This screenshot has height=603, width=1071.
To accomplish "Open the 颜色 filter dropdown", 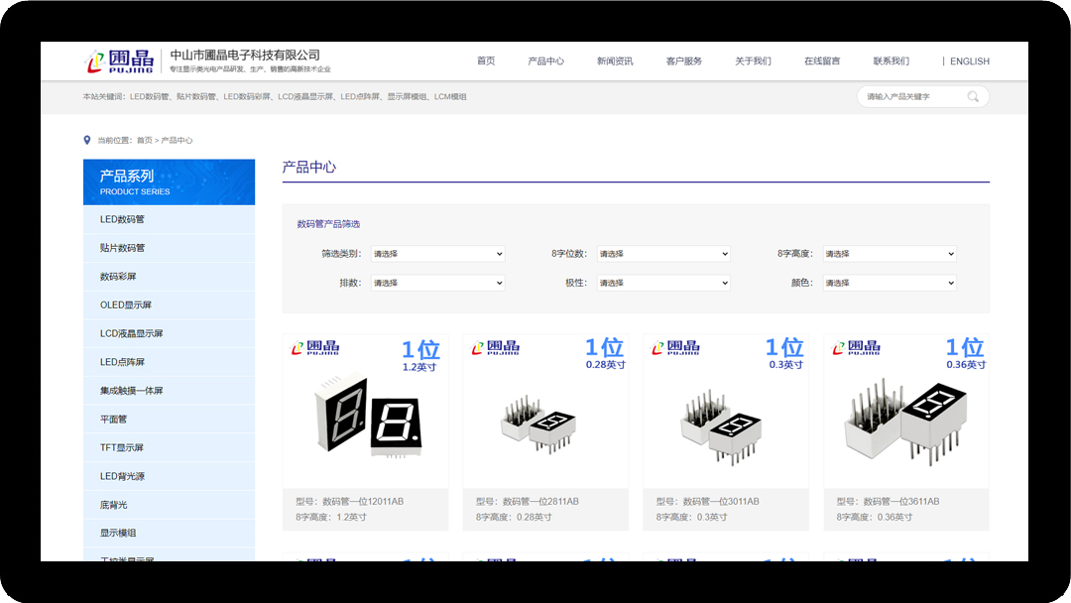I will 890,283.
